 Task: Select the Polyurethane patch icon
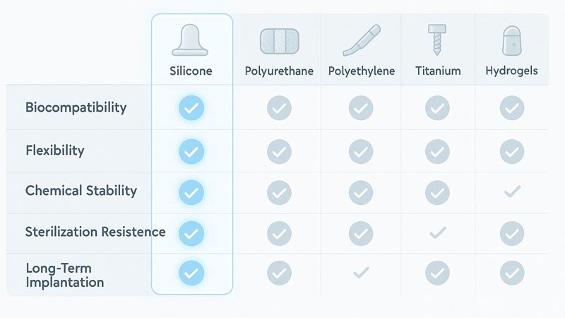click(280, 42)
